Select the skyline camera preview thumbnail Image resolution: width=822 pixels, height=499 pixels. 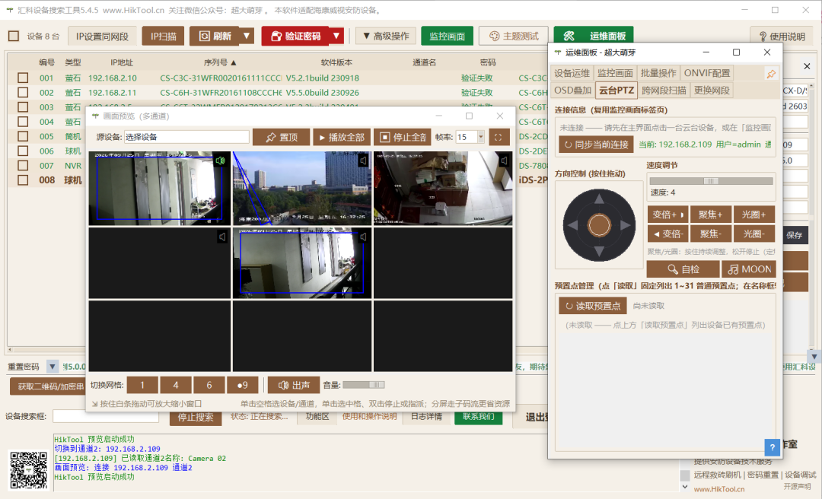point(302,188)
